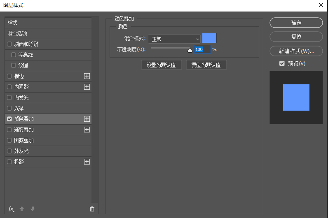Delete effect with the trash icon
The image size is (328, 218).
pyautogui.click(x=92, y=209)
